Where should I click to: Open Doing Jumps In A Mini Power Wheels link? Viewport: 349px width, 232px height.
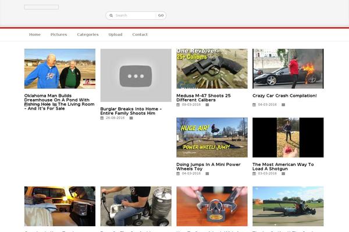[x=208, y=166]
